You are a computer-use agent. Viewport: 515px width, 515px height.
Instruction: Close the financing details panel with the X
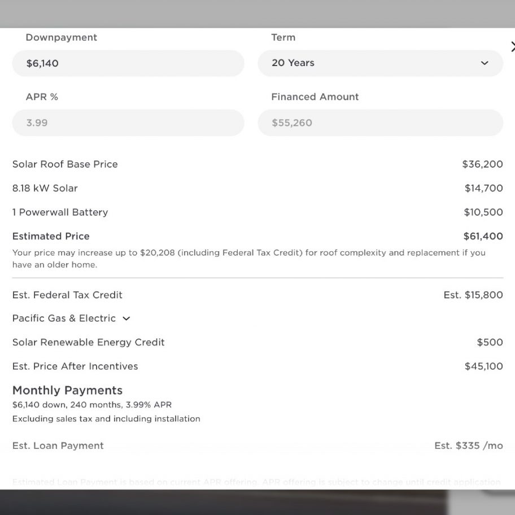pyautogui.click(x=513, y=47)
